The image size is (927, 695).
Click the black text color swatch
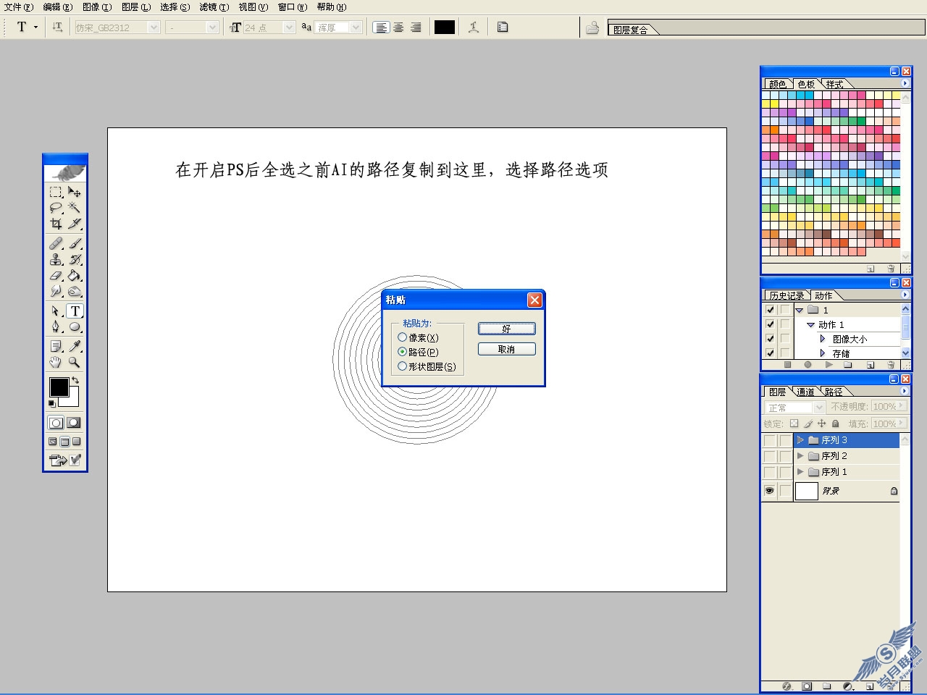pos(444,28)
